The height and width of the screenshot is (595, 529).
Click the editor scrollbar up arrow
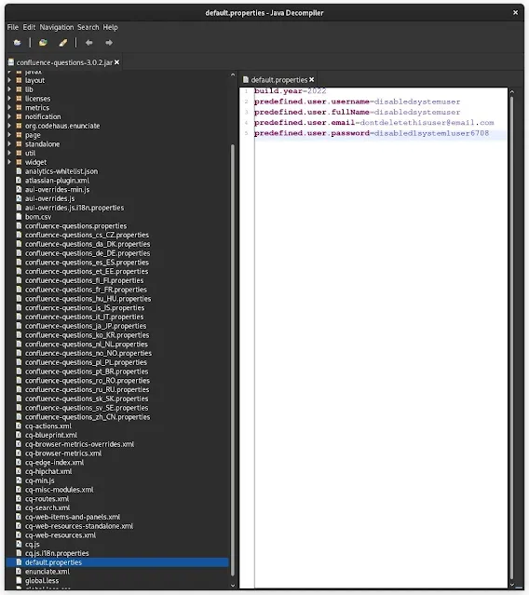(x=511, y=92)
